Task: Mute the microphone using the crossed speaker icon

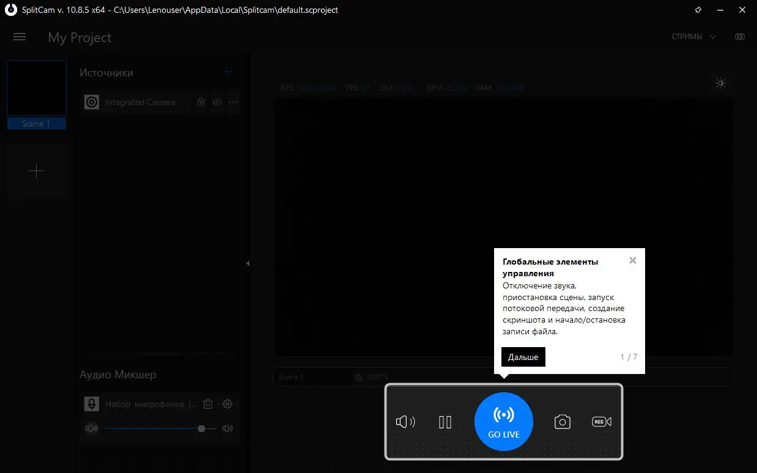Action: click(92, 428)
